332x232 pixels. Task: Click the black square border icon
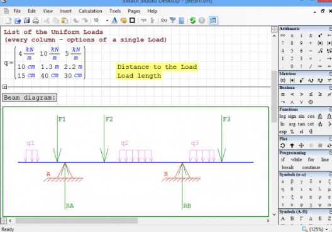[132, 21]
